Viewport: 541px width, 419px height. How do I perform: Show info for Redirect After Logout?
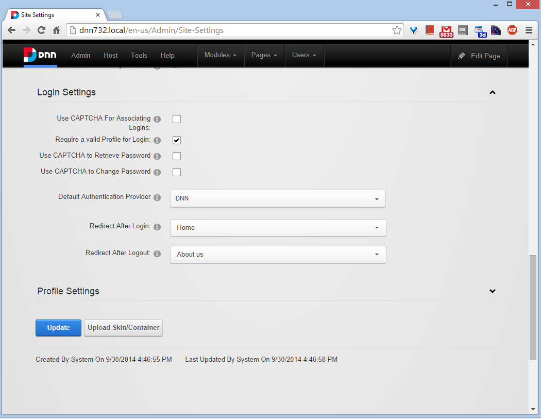(x=157, y=254)
